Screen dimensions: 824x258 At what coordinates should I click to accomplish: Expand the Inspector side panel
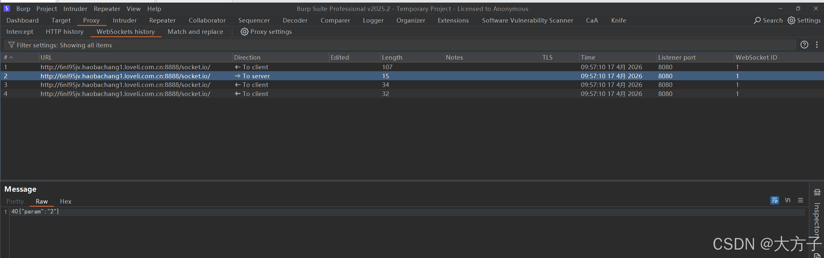(817, 220)
